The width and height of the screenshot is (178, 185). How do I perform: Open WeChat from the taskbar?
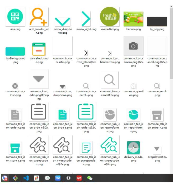(x=90, y=178)
